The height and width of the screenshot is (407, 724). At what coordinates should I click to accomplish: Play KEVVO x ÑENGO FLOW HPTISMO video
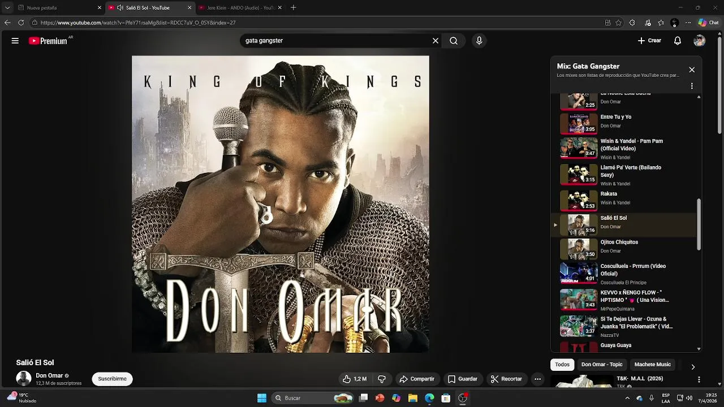[624, 301]
